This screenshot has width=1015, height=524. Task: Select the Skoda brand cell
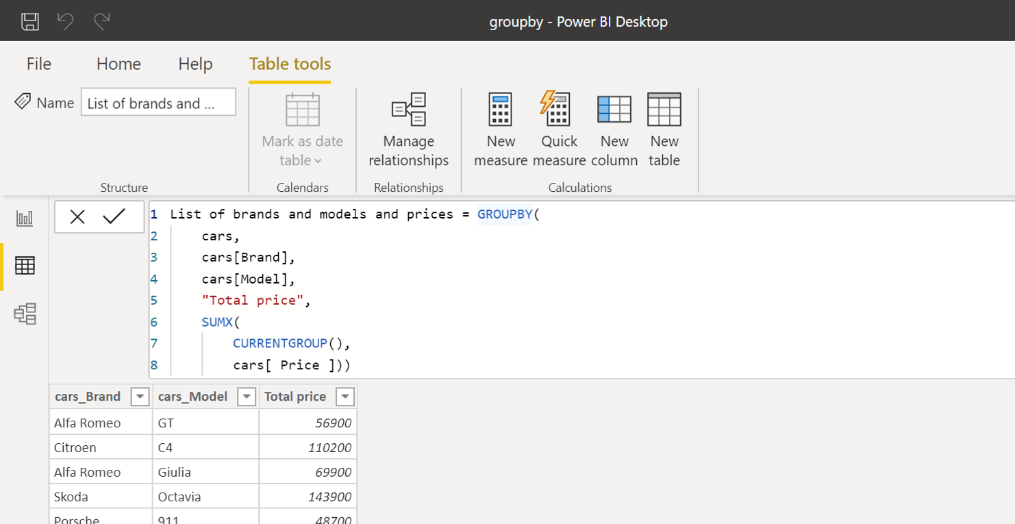pos(101,497)
